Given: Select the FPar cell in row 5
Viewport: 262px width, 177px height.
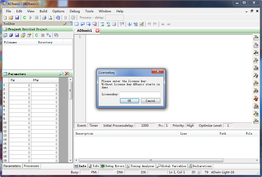Looking at the screenshot, I should [x=45, y=102].
